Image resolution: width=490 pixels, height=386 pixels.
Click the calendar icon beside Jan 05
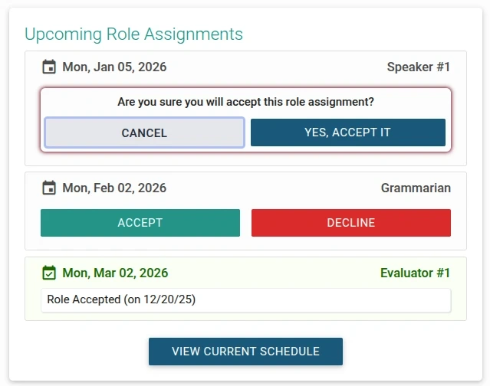pos(49,67)
